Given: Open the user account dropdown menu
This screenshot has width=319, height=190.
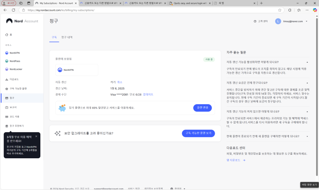Looking at the screenshot, I should point(307,21).
